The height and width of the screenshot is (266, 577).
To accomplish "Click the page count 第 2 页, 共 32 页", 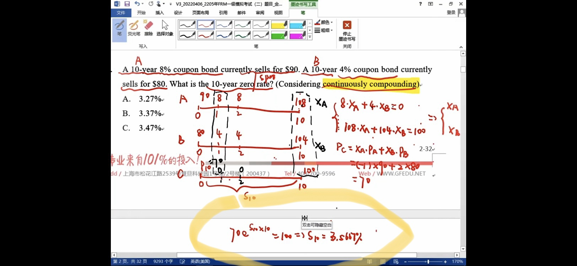I will (x=130, y=261).
